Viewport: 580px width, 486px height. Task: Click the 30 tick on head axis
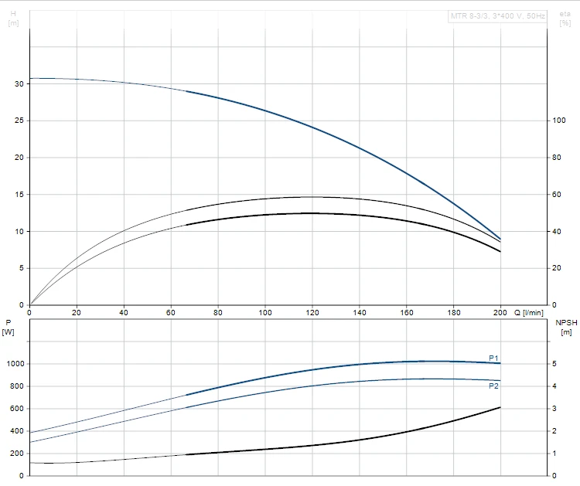click(x=19, y=83)
